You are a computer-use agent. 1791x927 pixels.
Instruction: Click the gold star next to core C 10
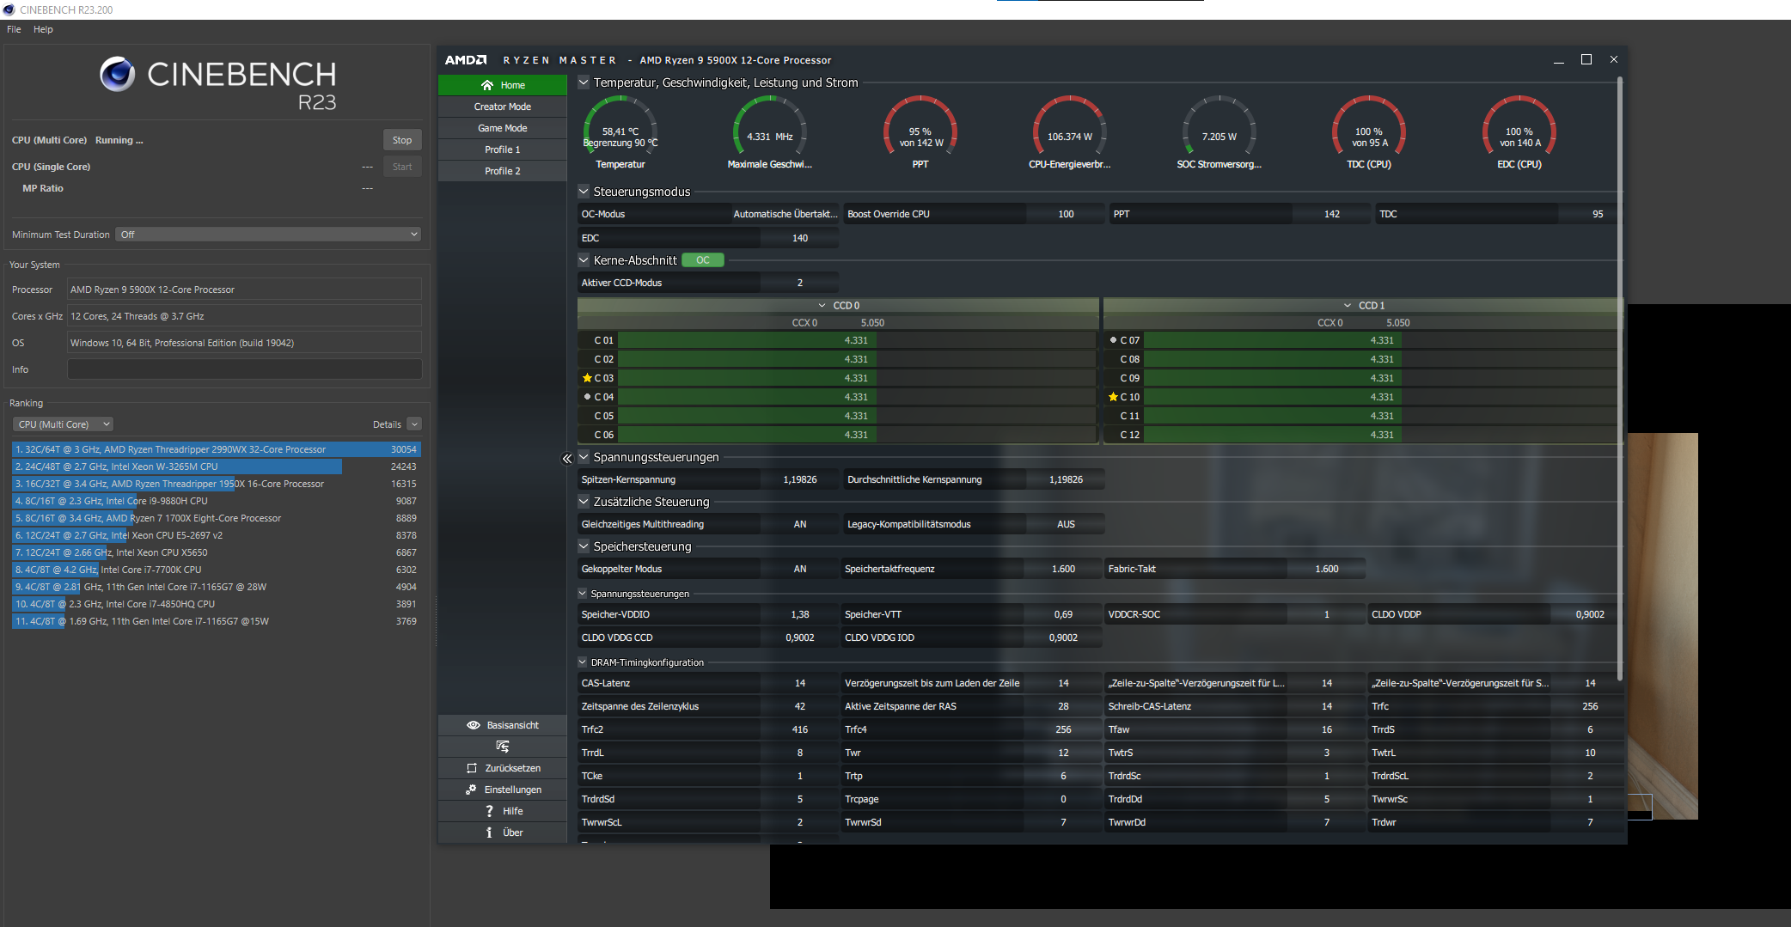[x=1113, y=397]
